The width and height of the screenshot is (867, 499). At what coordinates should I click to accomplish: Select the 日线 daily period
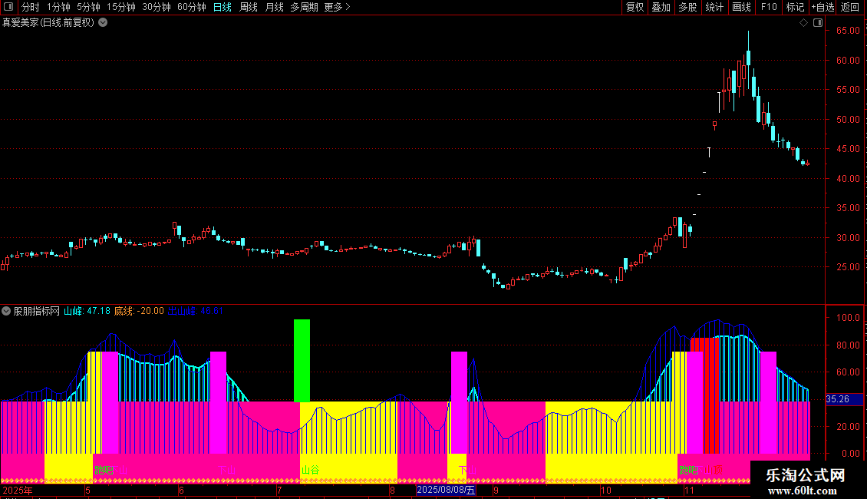click(223, 7)
